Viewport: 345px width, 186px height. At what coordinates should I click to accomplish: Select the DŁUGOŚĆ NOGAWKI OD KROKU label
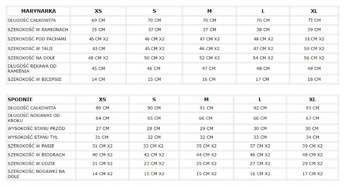coord(34,118)
